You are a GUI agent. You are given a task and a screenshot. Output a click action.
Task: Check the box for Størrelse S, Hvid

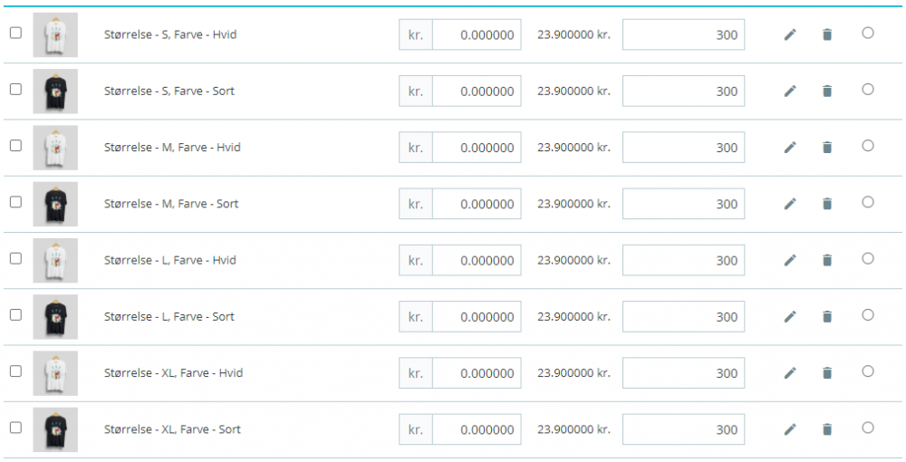tap(15, 33)
